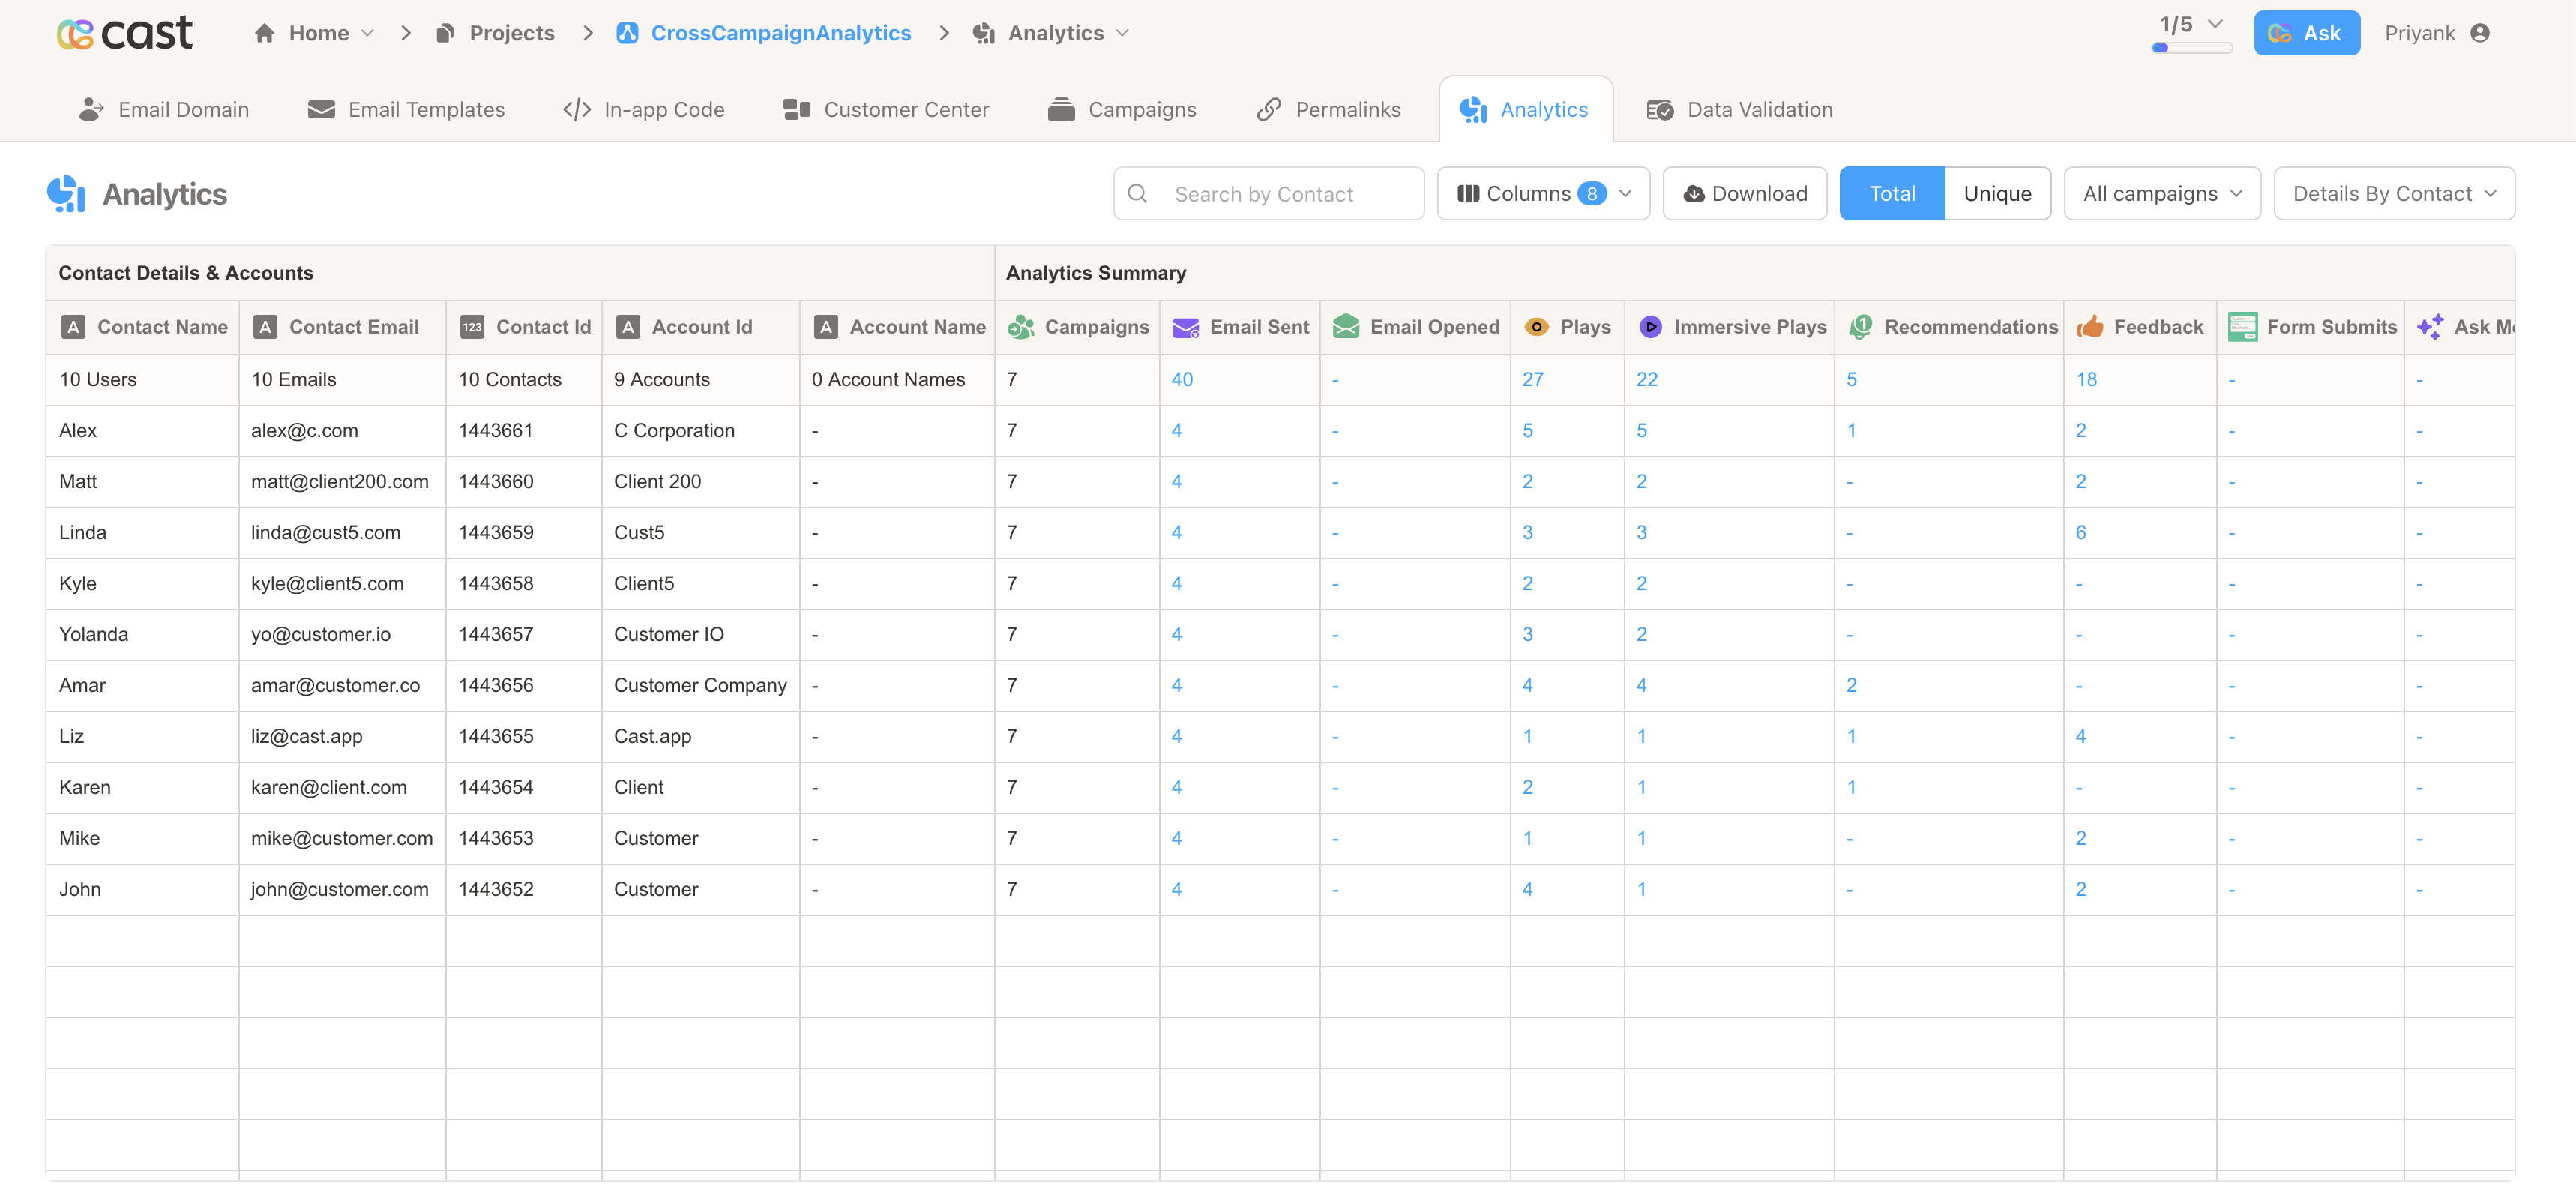Click the Cast logo
Screen dimensions: 2576x1186
[x=125, y=34]
